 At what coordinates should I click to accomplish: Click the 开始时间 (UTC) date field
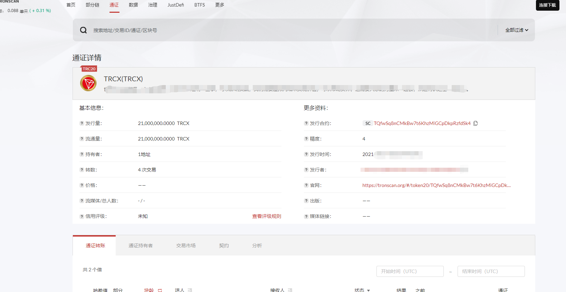pos(410,271)
